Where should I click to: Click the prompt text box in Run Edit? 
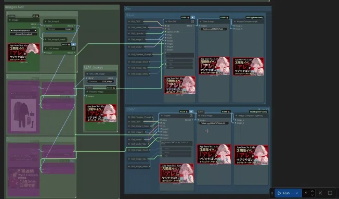point(179,55)
